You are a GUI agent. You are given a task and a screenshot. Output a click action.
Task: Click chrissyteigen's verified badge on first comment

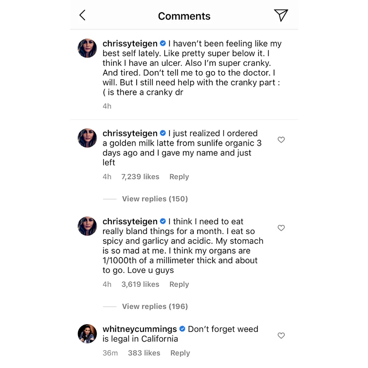click(x=163, y=43)
